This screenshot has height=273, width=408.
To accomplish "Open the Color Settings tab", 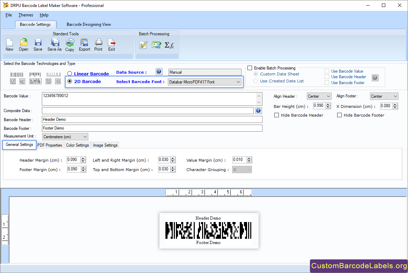I will (77, 145).
